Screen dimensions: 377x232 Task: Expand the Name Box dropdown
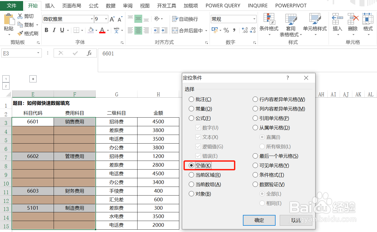tap(38, 53)
